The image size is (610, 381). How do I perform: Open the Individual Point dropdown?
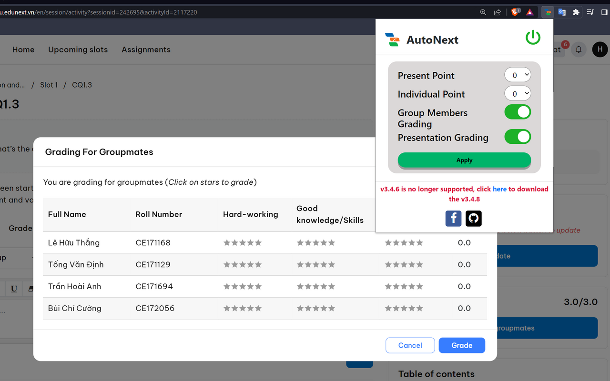518,93
